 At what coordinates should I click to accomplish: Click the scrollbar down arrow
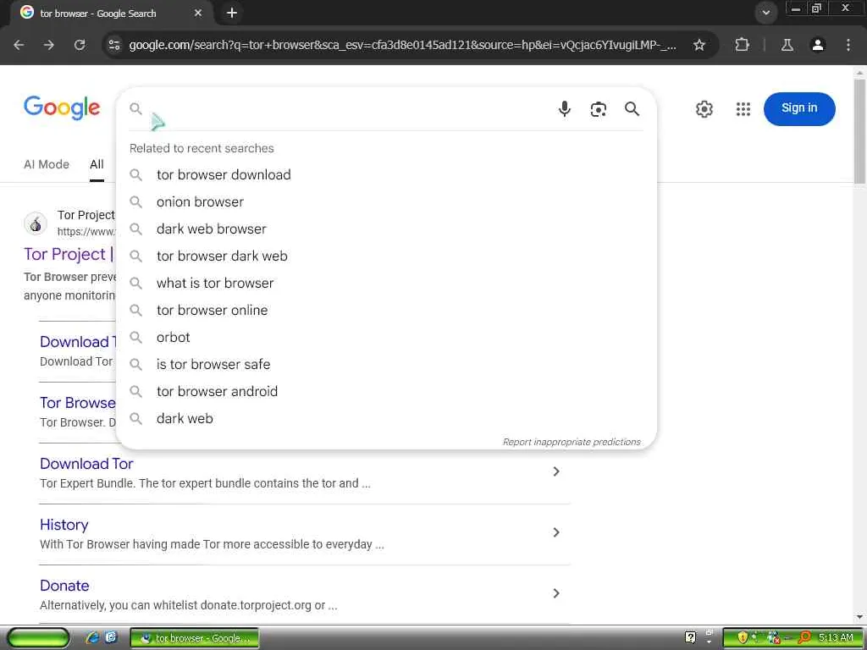(x=859, y=617)
